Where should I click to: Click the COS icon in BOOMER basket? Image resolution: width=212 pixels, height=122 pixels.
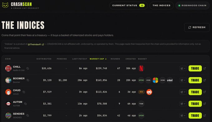tap(148, 80)
